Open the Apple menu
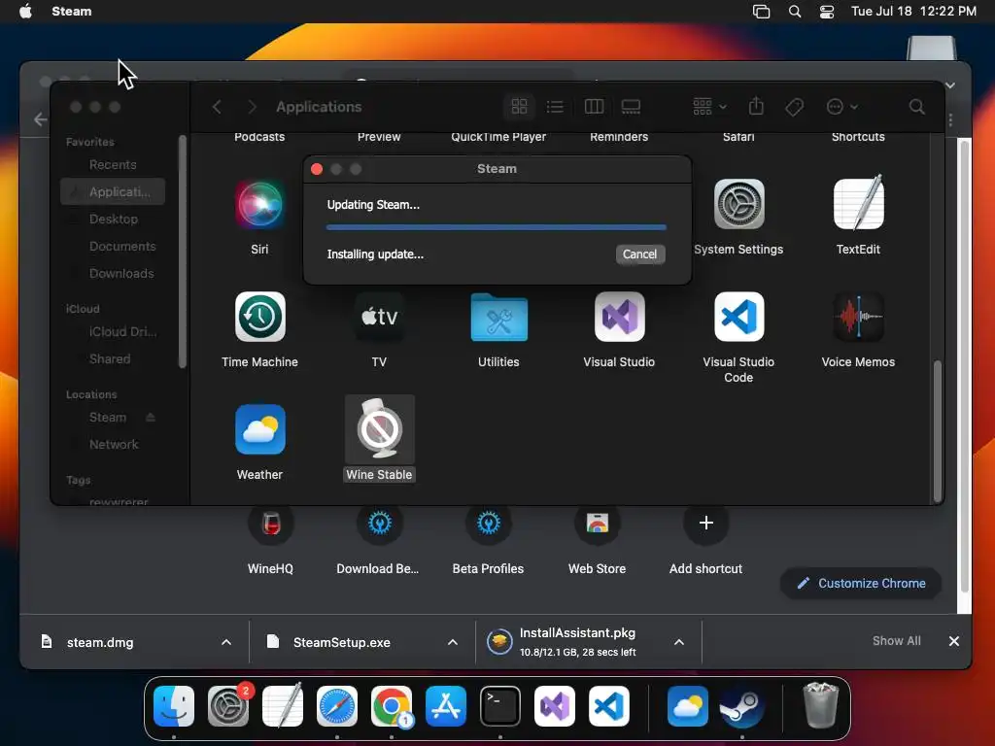 coord(25,12)
